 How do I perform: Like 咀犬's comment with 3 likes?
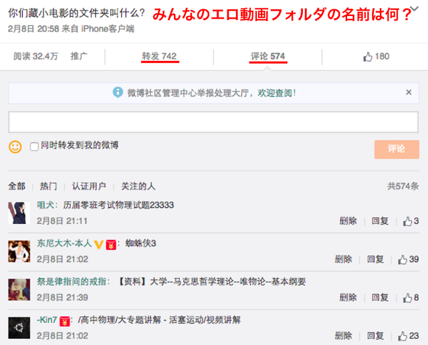tap(411, 221)
